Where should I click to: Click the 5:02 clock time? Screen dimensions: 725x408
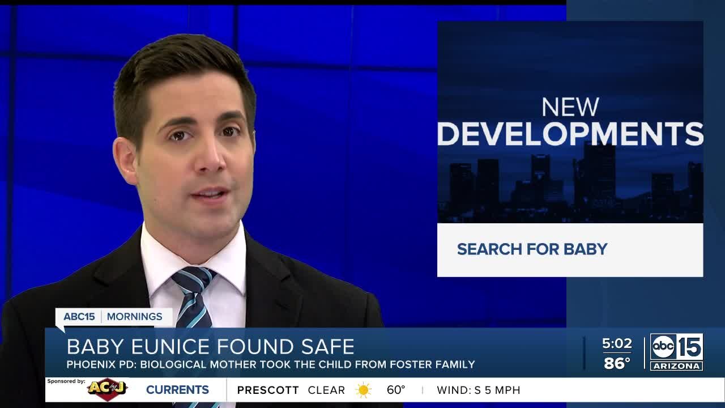click(x=616, y=343)
